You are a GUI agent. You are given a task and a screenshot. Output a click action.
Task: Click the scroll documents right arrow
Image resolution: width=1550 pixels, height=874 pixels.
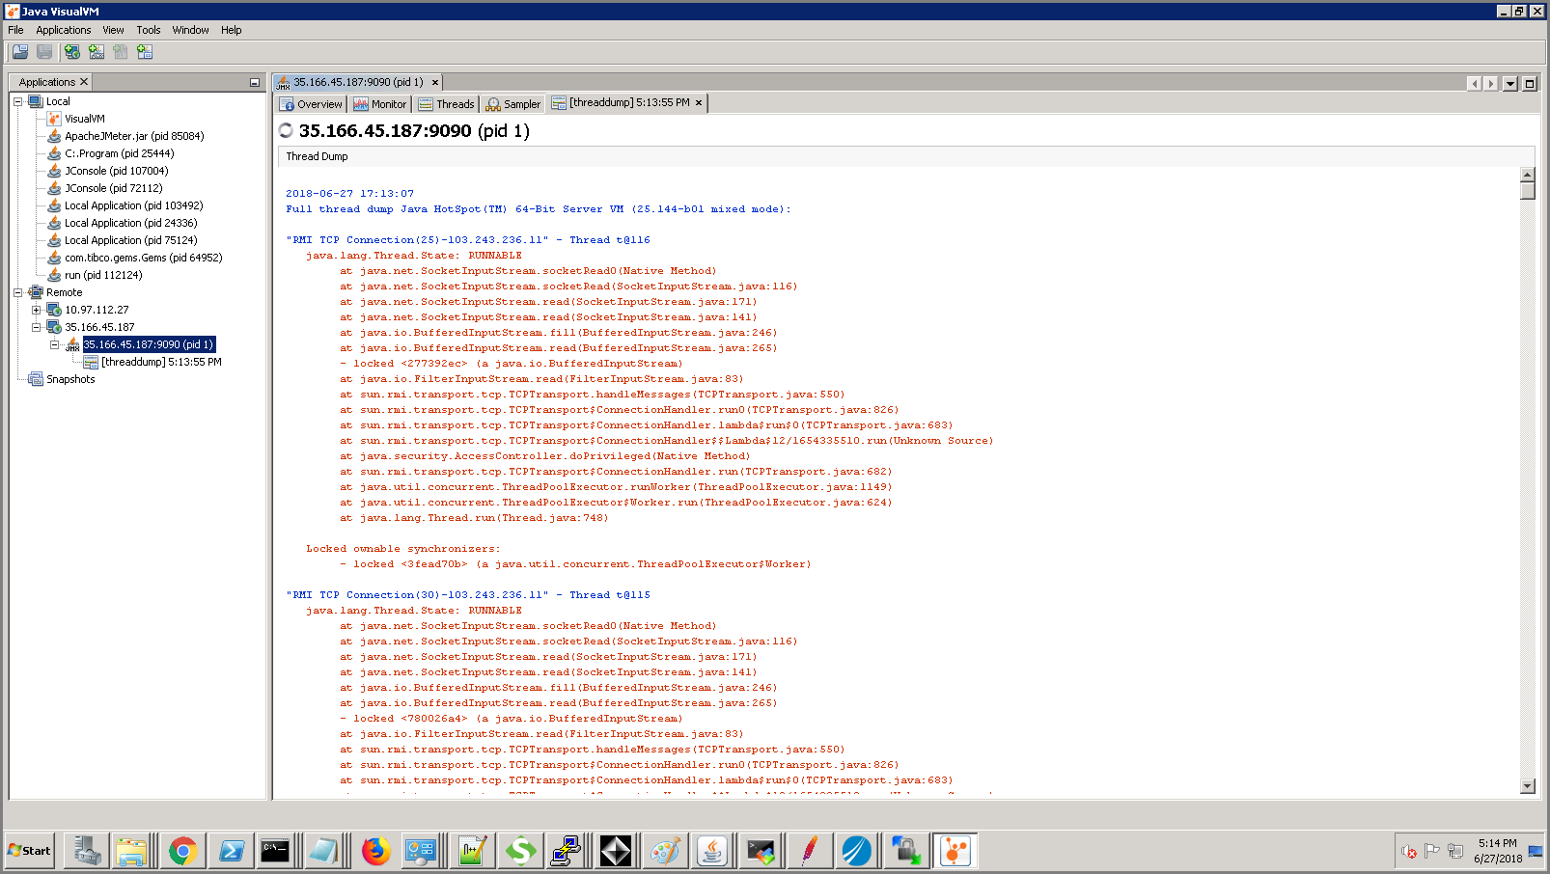pyautogui.click(x=1491, y=84)
